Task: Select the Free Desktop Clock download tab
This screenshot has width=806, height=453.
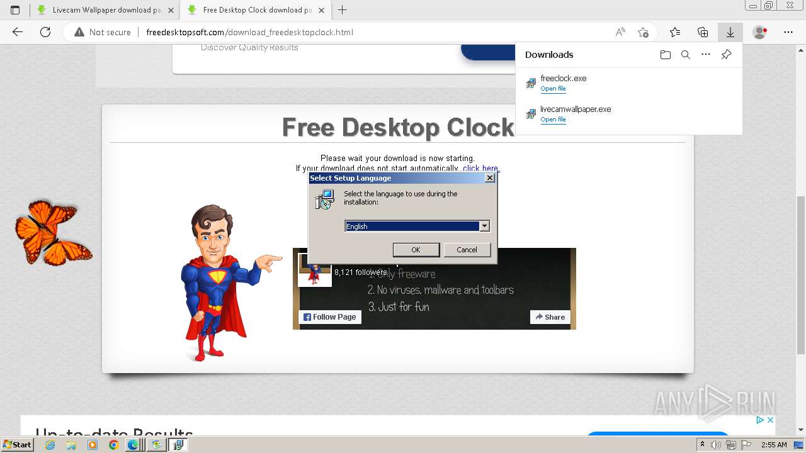Action: (x=255, y=10)
